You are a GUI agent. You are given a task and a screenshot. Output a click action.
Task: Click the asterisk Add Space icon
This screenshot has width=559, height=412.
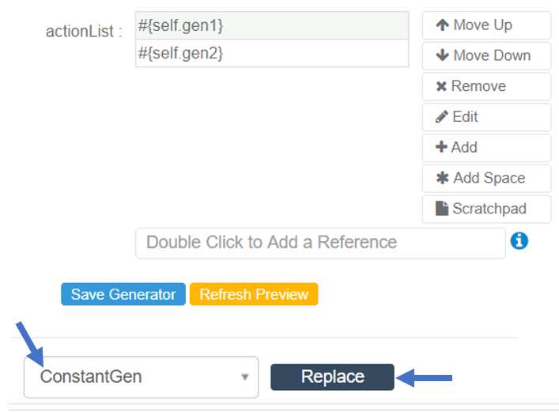[443, 179]
